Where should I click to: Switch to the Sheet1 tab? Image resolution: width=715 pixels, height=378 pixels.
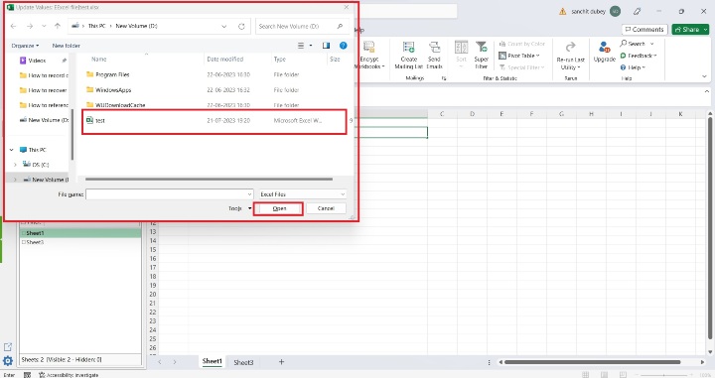click(213, 361)
